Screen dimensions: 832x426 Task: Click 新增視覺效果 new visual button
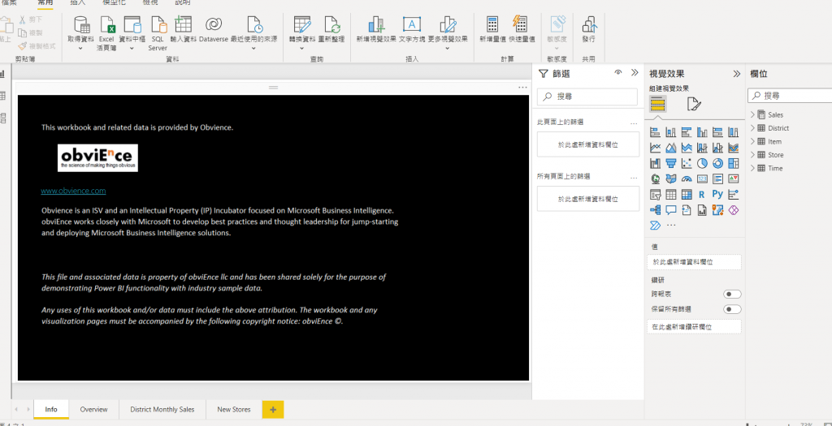click(x=376, y=29)
